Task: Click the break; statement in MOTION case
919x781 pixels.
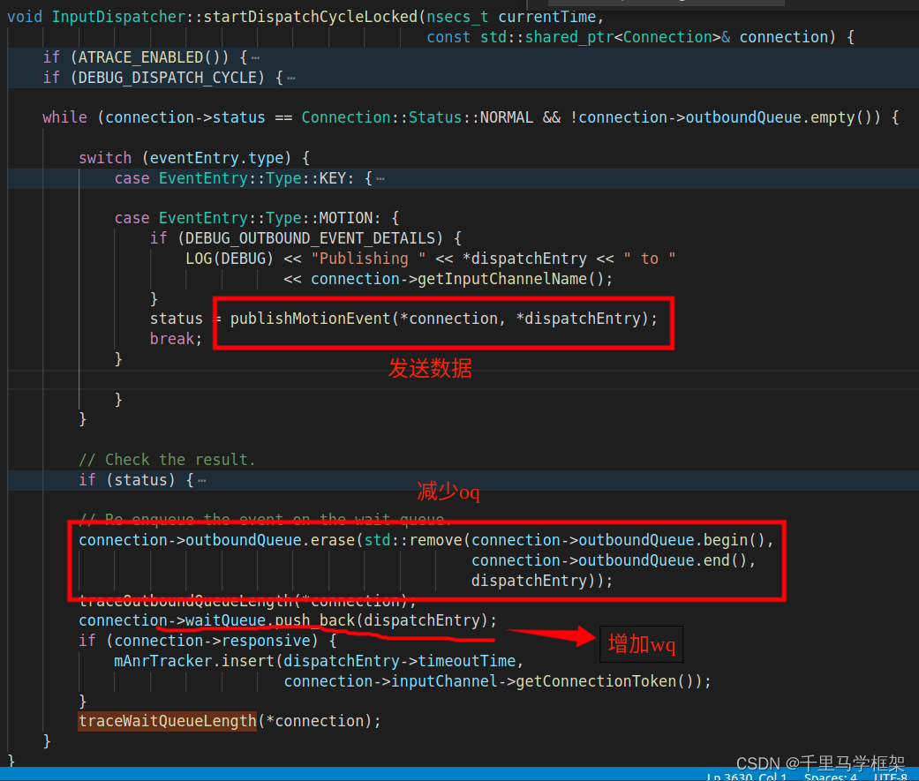Action: point(176,339)
